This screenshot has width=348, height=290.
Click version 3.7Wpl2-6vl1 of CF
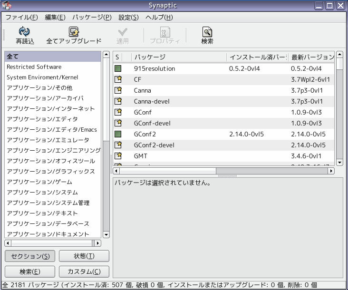click(310, 79)
